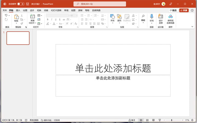Viewport: 197px width, 123px height.
Task: Switch to the Slide Show tab
Action: point(56,10)
